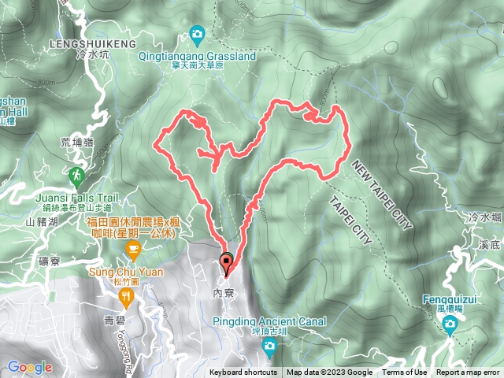
Task: Open the Google logo link
Action: [x=30, y=368]
